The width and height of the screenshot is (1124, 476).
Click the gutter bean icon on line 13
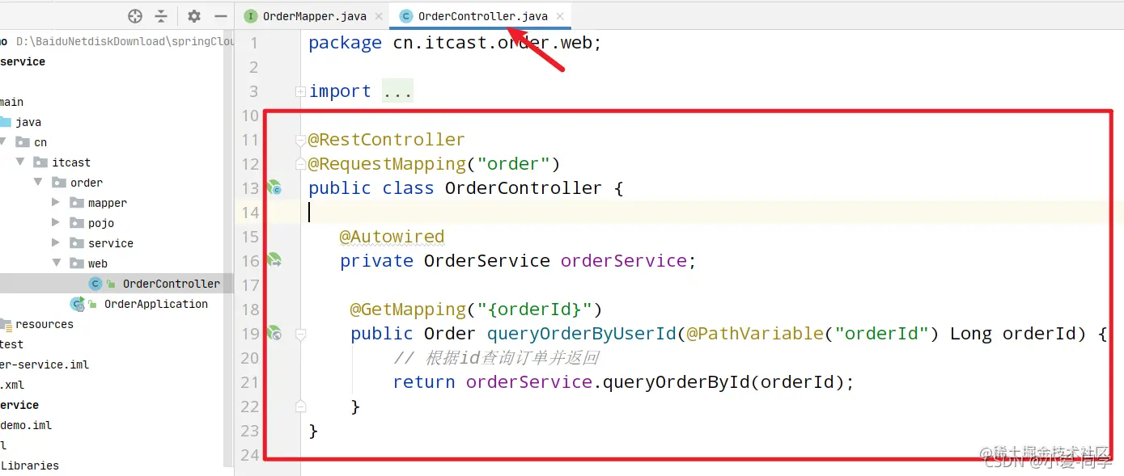point(274,188)
